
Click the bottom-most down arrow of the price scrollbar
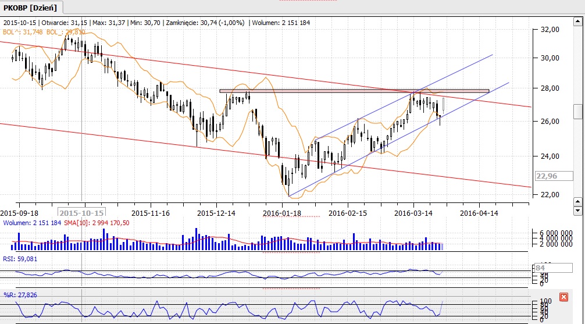pyautogui.click(x=578, y=211)
